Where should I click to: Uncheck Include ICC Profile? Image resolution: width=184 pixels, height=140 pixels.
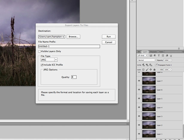42,65
